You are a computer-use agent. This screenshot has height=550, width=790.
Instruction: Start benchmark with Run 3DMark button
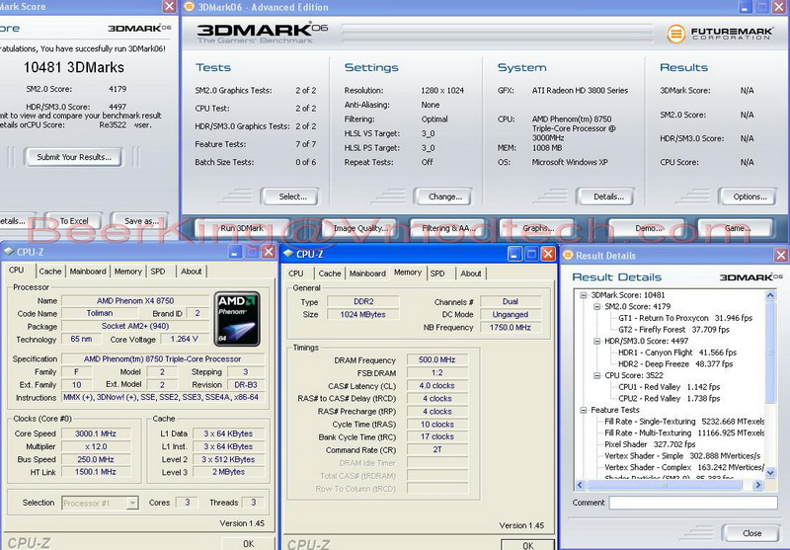pyautogui.click(x=242, y=228)
